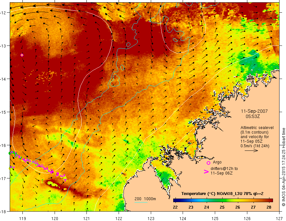The height and width of the screenshot is (221, 286).
Task: Click the '0.5m/s (1kt 24h)' text
Action: click(255, 146)
